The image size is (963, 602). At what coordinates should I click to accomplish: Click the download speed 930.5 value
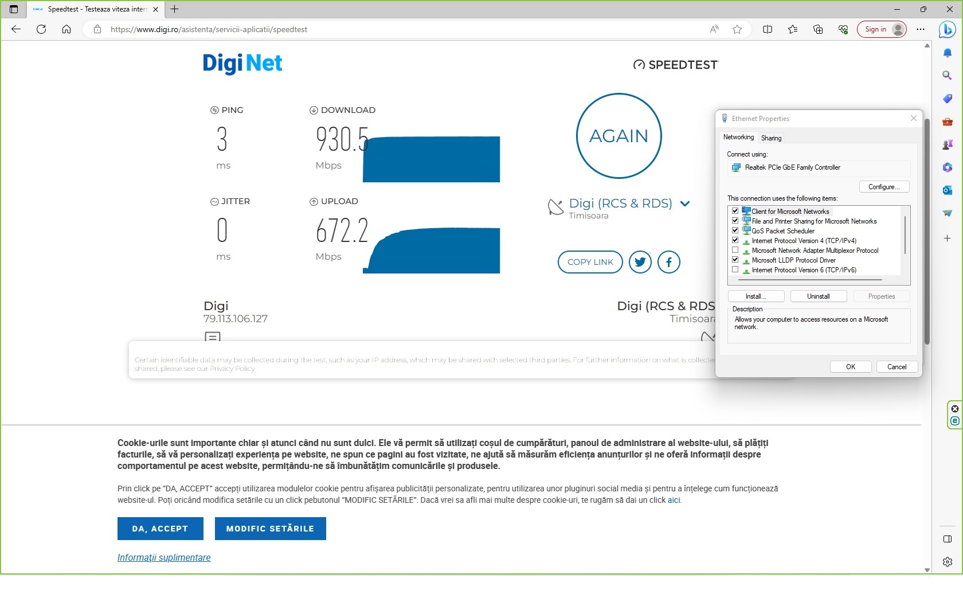pyautogui.click(x=342, y=139)
